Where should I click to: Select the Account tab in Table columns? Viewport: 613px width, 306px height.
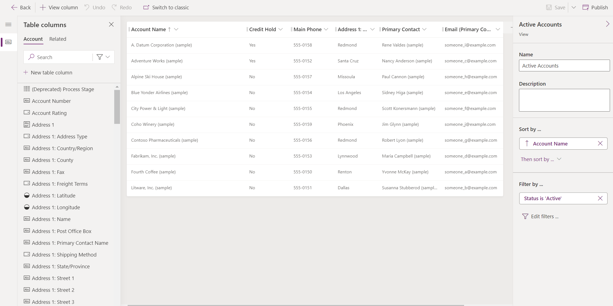point(33,39)
